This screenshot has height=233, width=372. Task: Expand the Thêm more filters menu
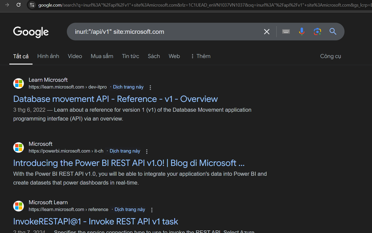(x=201, y=56)
